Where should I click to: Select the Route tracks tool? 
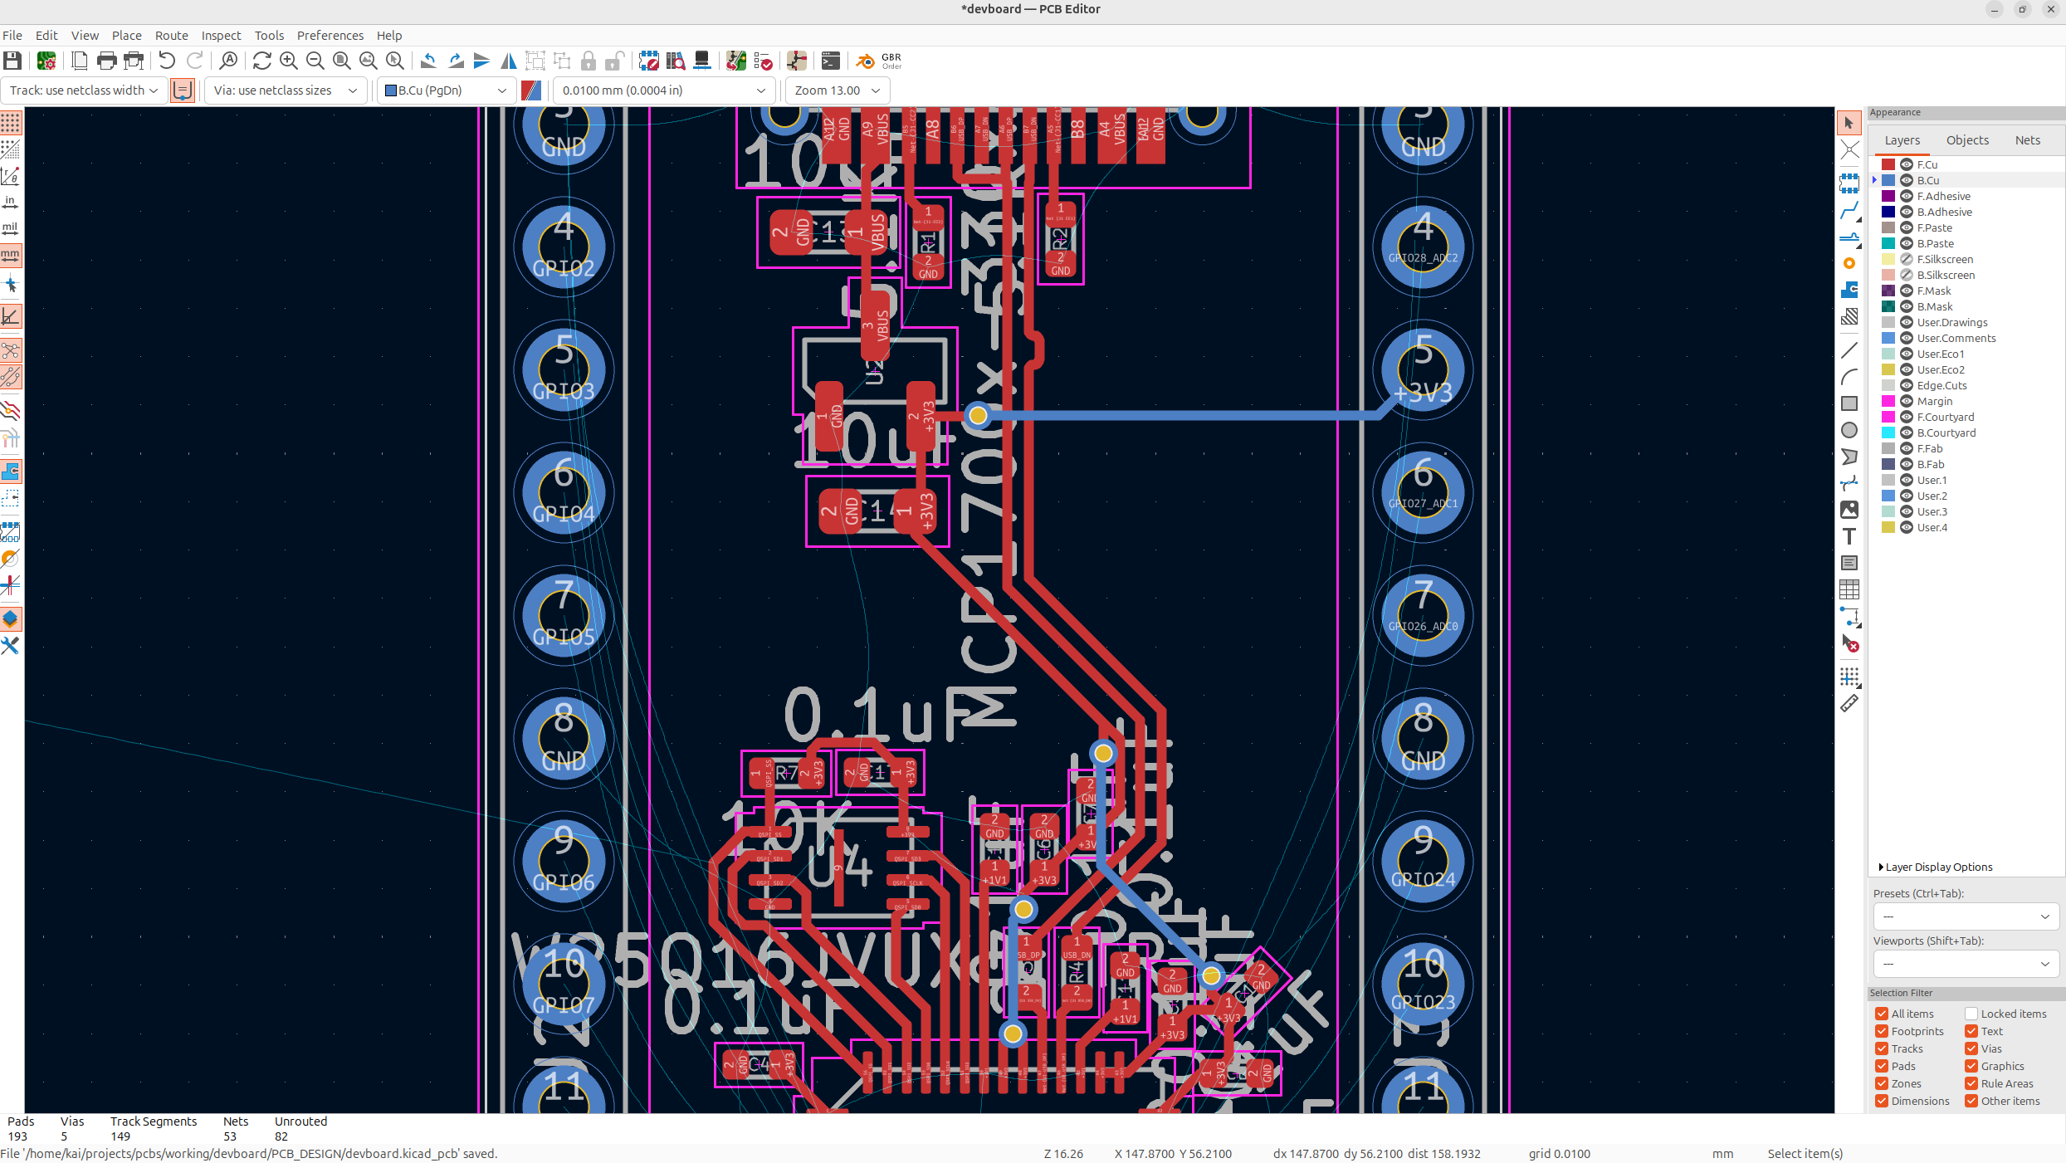1849,211
